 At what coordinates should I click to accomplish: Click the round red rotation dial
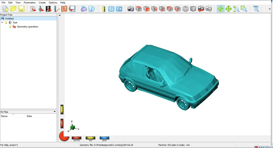click(x=64, y=136)
